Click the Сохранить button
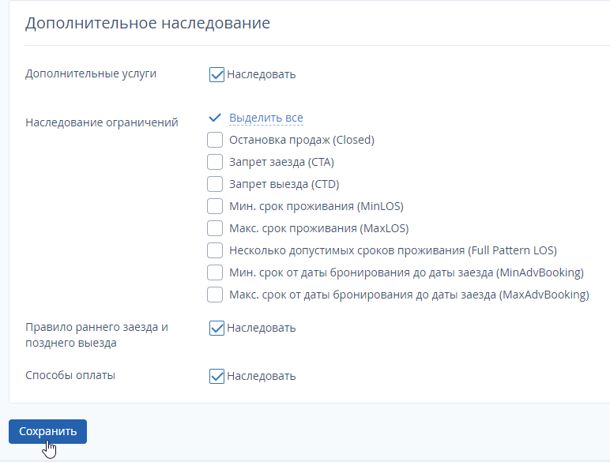Screen dimensions: 610x462 coord(48,431)
